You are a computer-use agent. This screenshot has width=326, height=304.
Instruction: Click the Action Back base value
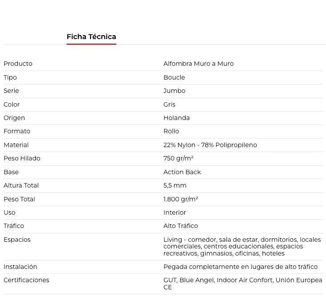182,172
